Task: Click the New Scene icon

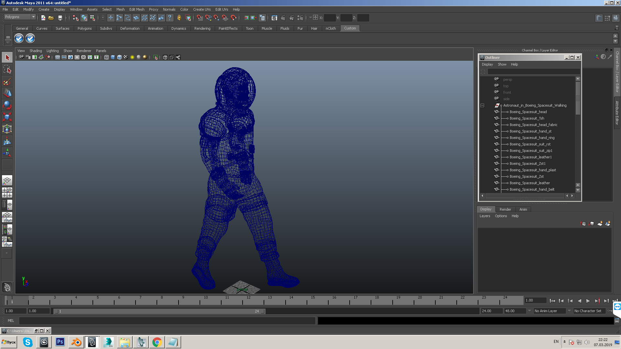Action: click(43, 18)
